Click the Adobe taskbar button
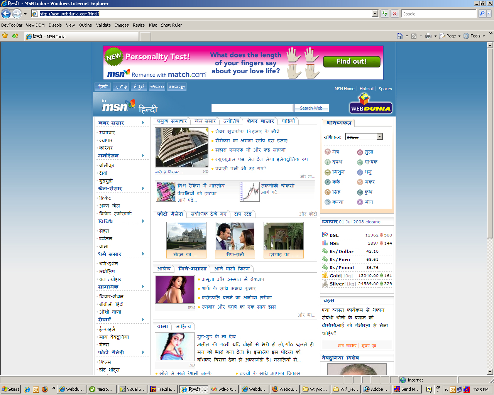This screenshot has height=395, width=494. 376,389
